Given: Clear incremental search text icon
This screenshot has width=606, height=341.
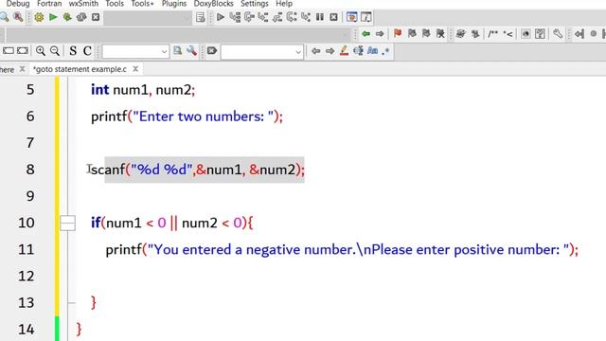Looking at the screenshot, I should point(212,51).
